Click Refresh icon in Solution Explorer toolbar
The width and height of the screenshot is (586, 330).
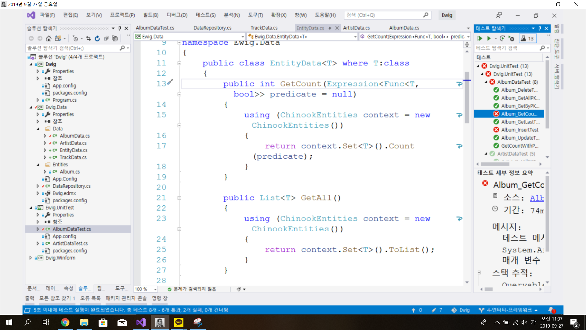(97, 38)
